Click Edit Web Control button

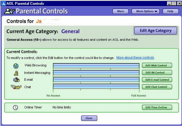[157, 66]
